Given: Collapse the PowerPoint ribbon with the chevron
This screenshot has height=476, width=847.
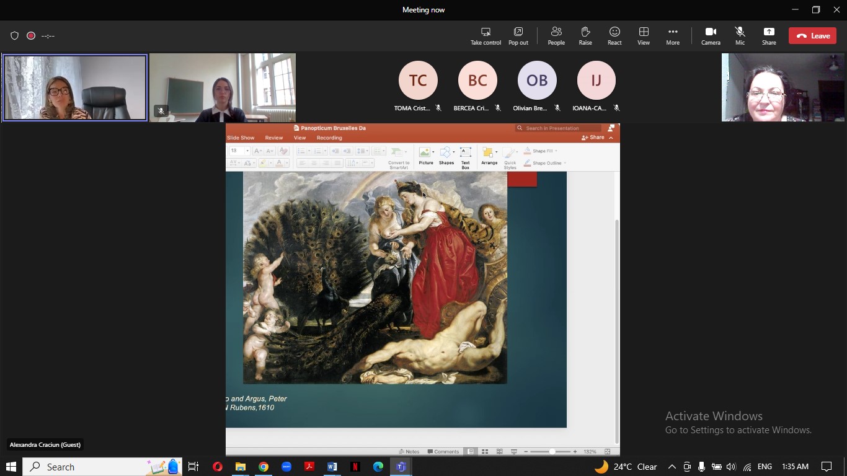Looking at the screenshot, I should (611, 138).
